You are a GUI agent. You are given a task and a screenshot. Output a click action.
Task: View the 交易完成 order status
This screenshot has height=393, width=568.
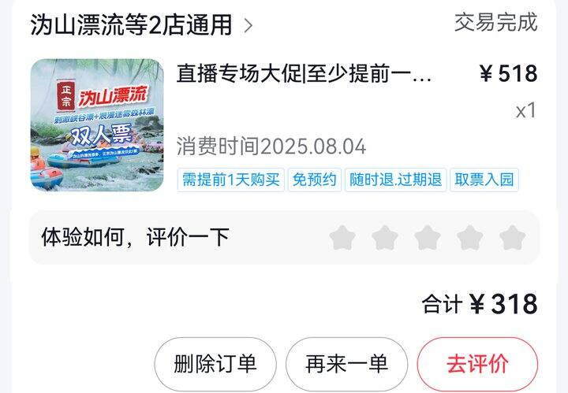[x=495, y=22]
